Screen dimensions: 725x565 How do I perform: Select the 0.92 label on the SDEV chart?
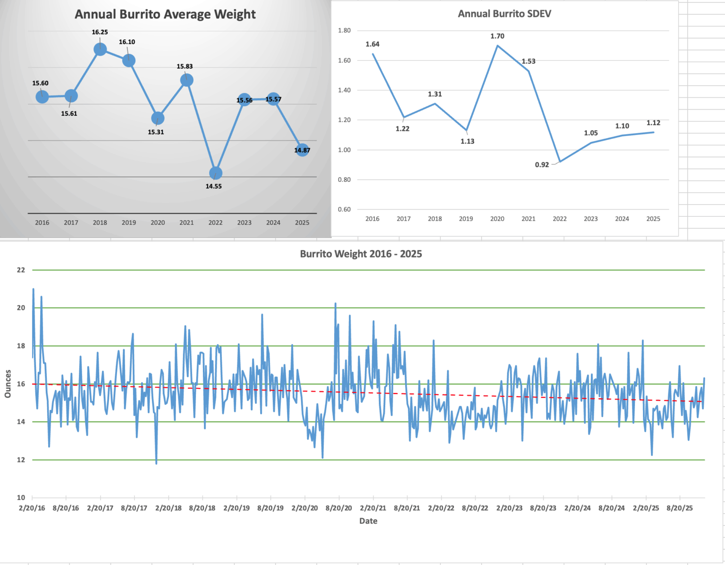(541, 165)
